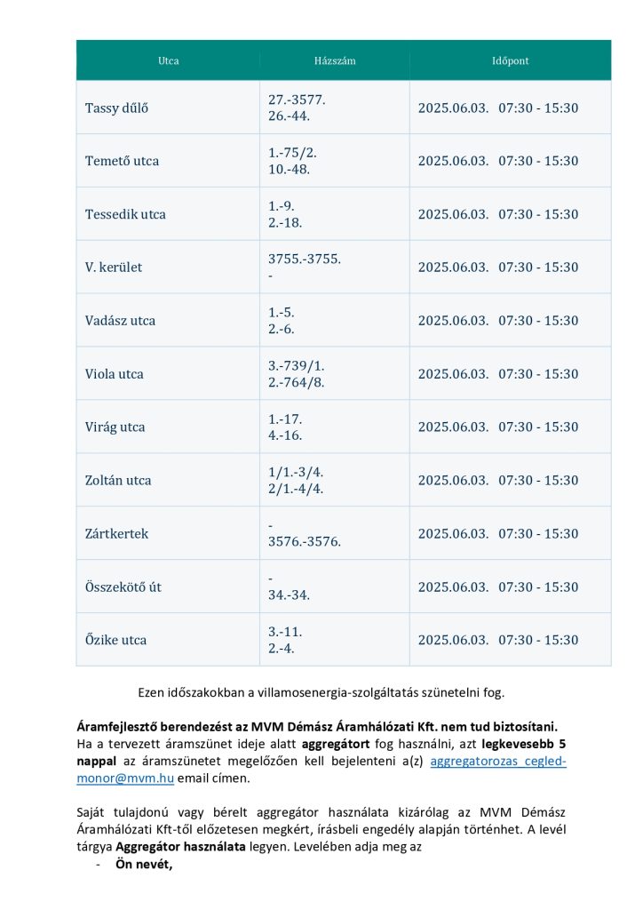Select the Tassy dűlő street cell
The height and width of the screenshot is (910, 643).
pyautogui.click(x=168, y=108)
